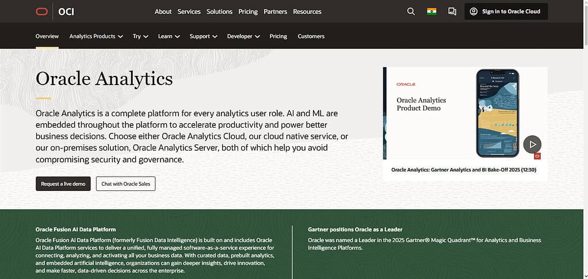Click the Fusion AI Data Platform description paragraph
Image resolution: width=588 pixels, height=279 pixels.
155,255
